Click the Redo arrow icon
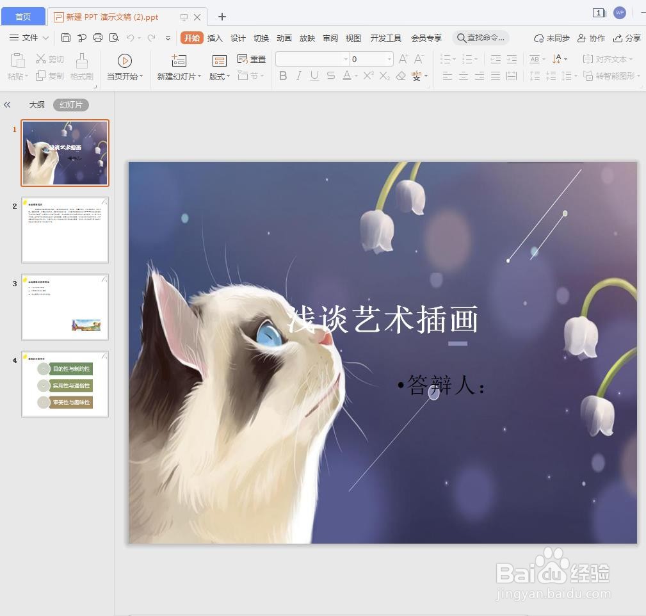 (151, 38)
